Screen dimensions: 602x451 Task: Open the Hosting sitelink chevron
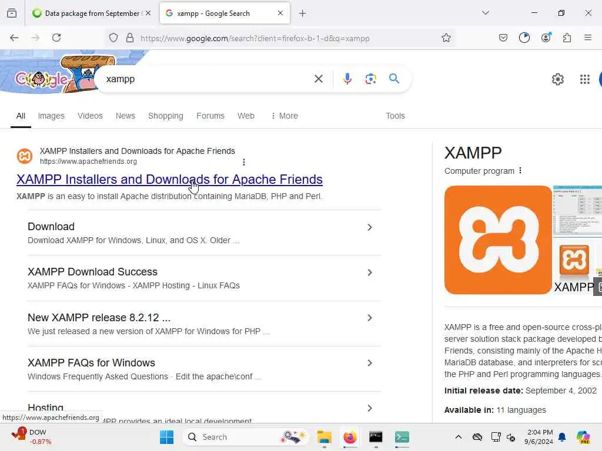point(370,409)
